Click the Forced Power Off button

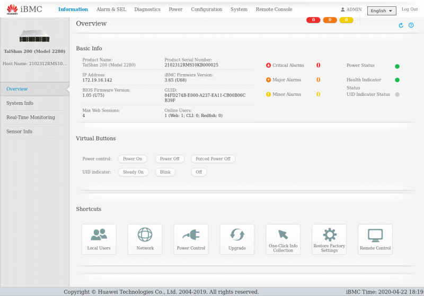pyautogui.click(x=213, y=159)
